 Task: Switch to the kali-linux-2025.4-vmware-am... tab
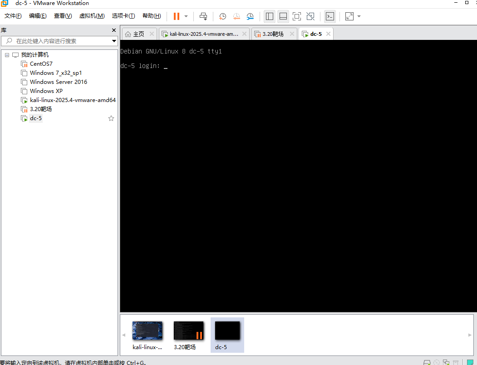pyautogui.click(x=204, y=34)
